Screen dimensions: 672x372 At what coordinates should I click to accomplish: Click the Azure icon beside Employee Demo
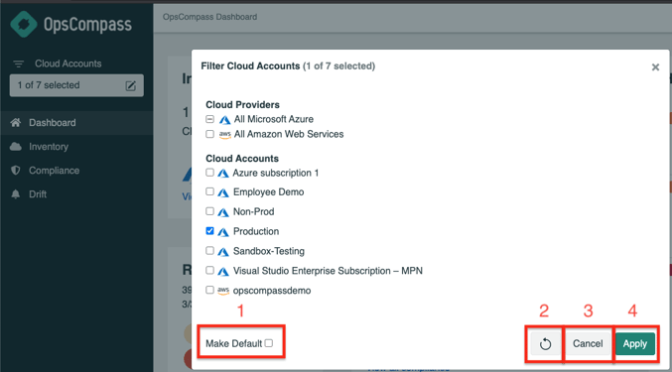[223, 192]
